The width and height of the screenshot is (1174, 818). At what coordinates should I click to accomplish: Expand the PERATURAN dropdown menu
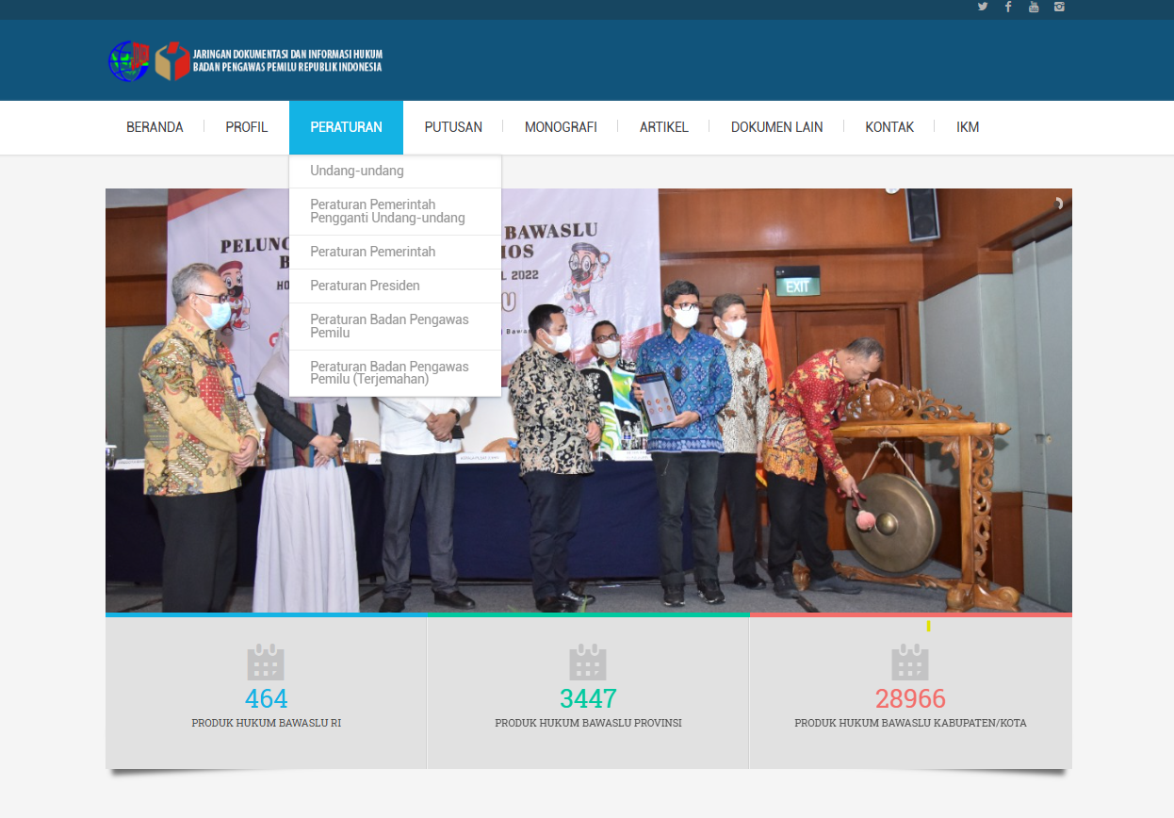click(346, 126)
